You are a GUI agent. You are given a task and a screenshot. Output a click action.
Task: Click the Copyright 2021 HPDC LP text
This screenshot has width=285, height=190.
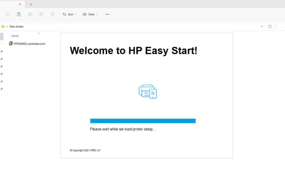click(85, 150)
